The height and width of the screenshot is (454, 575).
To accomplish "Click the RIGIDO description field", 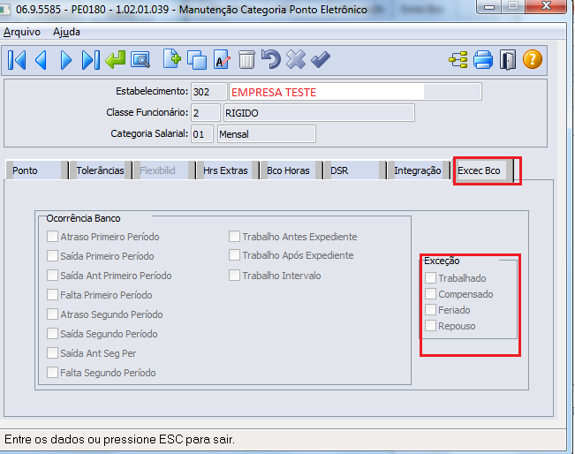I will tap(319, 113).
